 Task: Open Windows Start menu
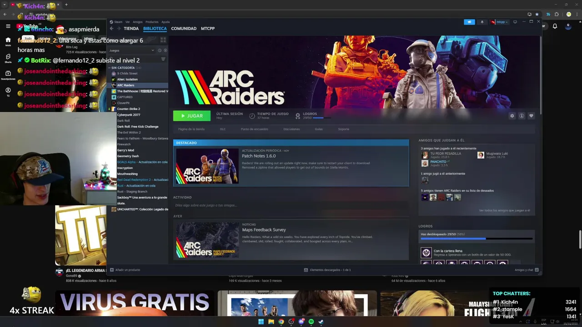click(261, 322)
